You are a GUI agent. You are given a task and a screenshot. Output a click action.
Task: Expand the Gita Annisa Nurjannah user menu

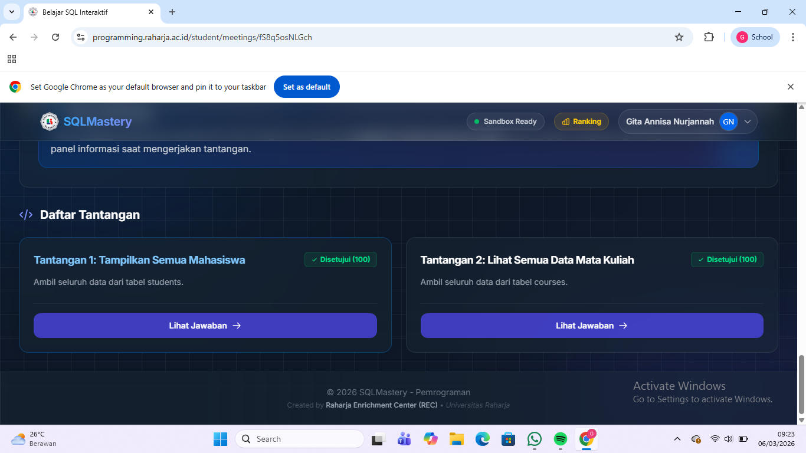coord(747,122)
